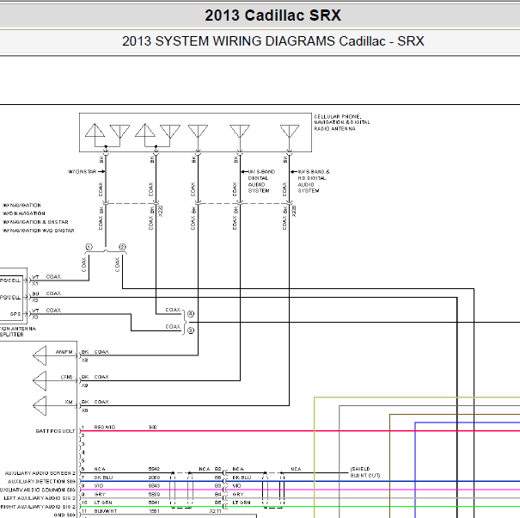
Task: Click the "(XM)" input label in parentheses
Action: tap(67, 377)
